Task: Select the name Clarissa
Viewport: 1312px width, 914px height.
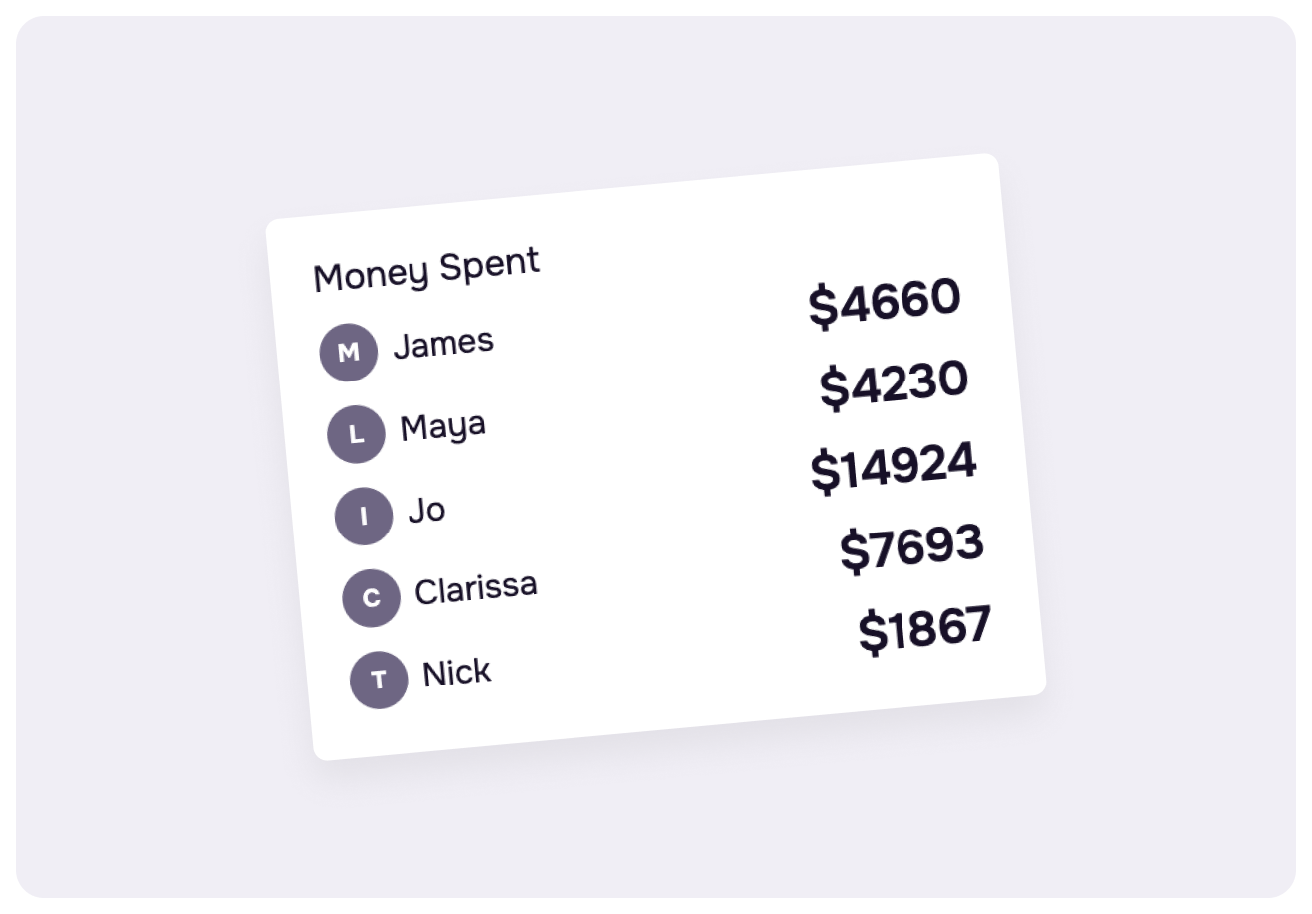Action: (x=475, y=588)
